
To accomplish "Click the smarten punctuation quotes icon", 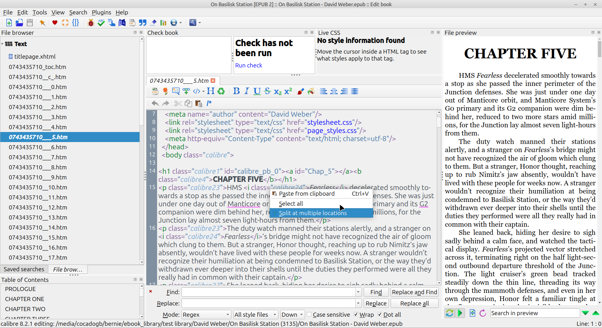I will coord(143,23).
